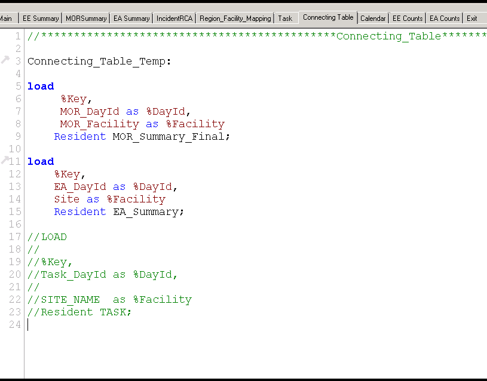Screen dimensions: 487x381
Task: Open the IncidentRCA tab
Action: click(174, 19)
